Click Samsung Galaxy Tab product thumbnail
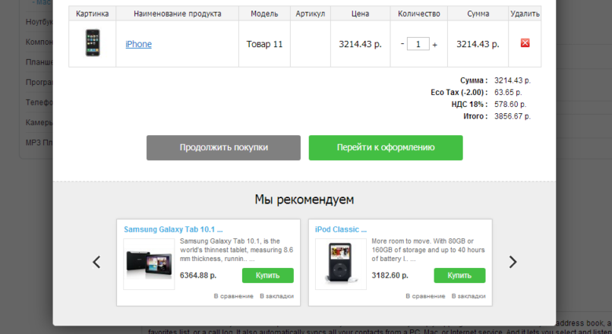 point(149,264)
